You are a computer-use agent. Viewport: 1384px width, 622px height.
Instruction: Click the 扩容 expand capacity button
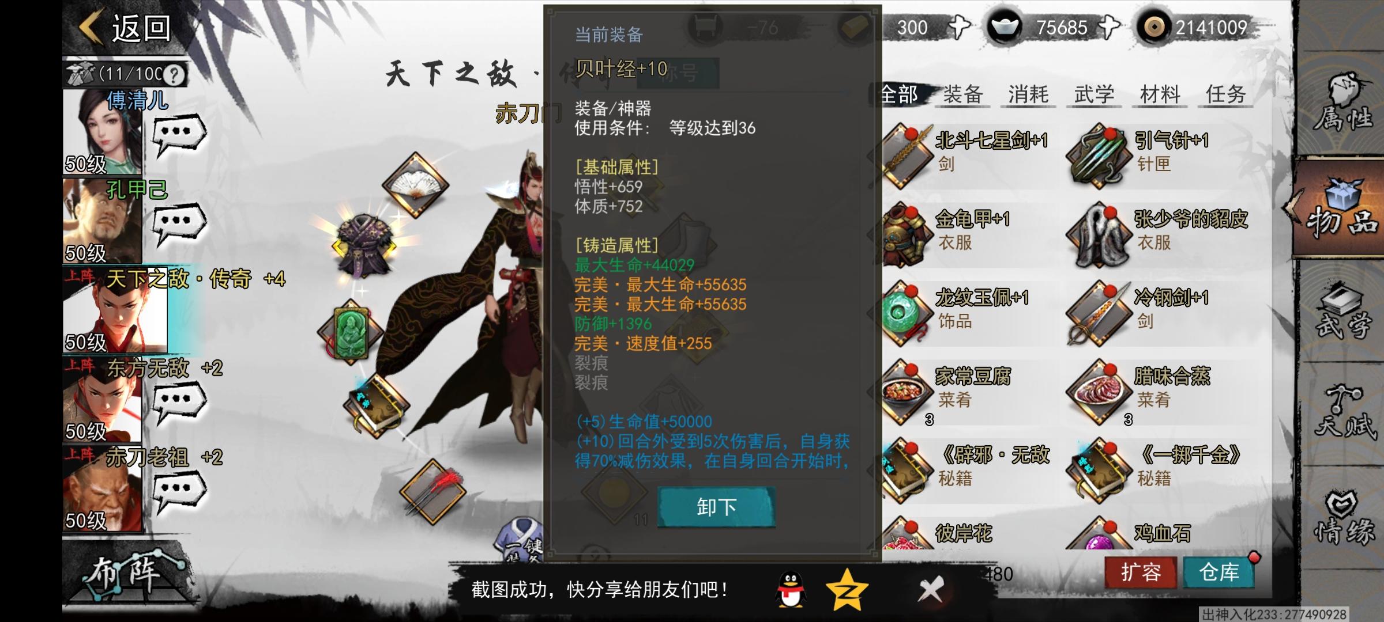click(1141, 572)
